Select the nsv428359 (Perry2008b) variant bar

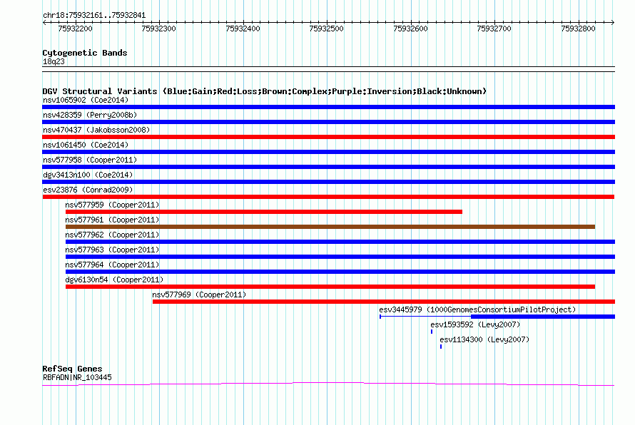[x=328, y=122]
